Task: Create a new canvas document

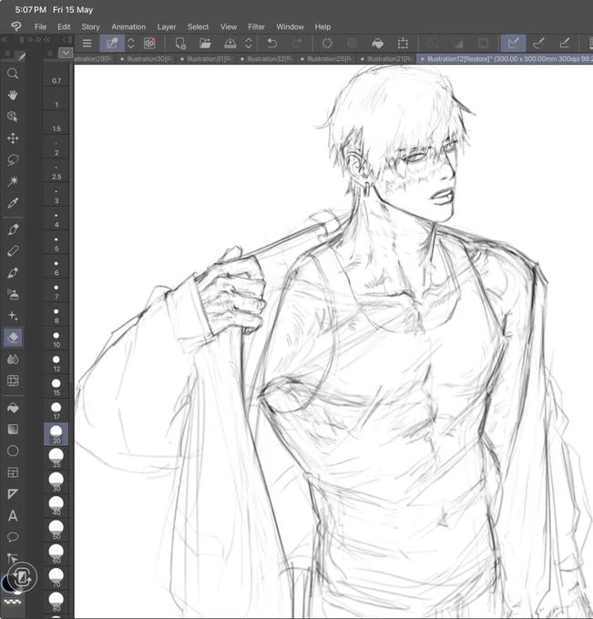Action: 180,43
